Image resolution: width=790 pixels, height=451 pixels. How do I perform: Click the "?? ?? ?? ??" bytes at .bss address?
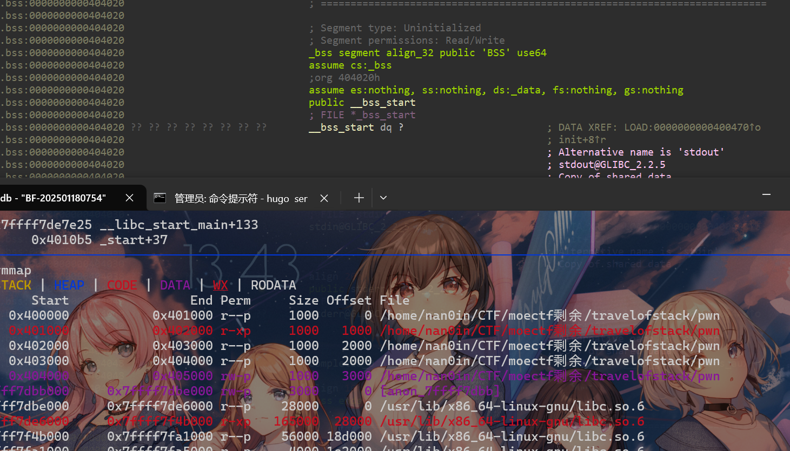[x=198, y=127]
